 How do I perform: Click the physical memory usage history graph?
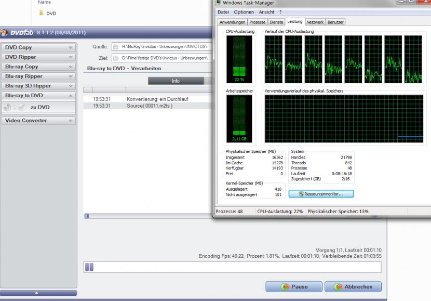344,119
